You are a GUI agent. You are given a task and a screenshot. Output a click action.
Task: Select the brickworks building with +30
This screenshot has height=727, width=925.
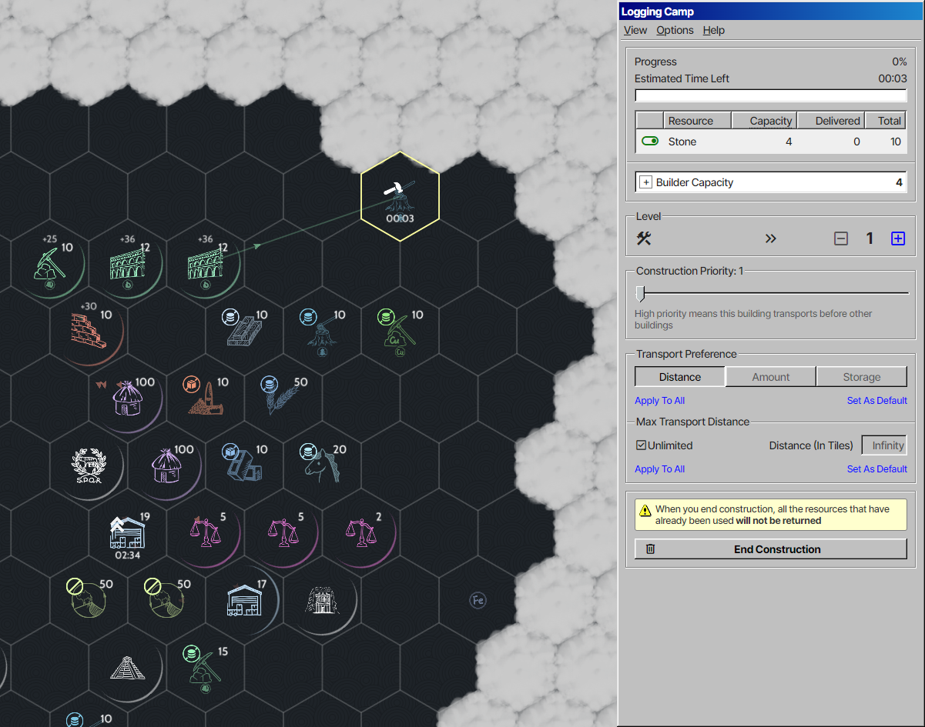(x=88, y=330)
